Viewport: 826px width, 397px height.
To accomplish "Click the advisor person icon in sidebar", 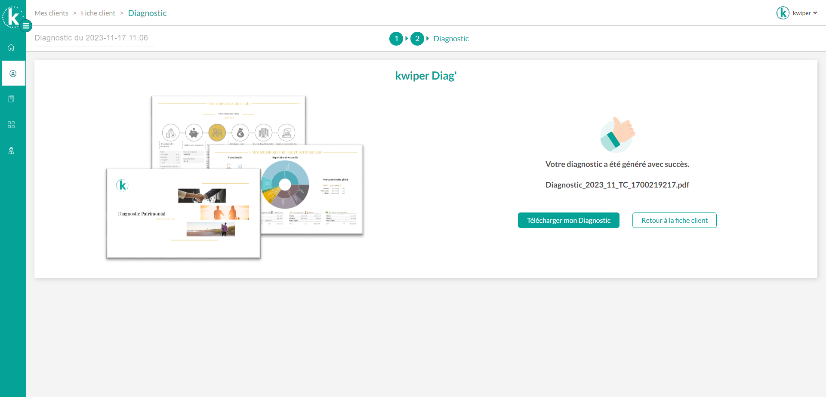I will click(11, 151).
